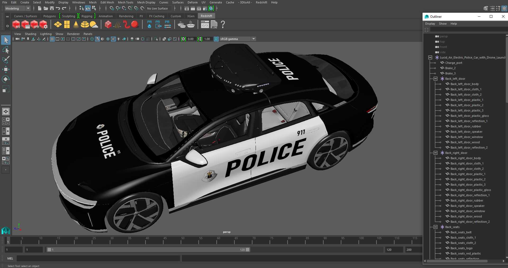Screen dimensions: 508x268
Task: Create Redshift sun and sky light
Action: [94, 24]
